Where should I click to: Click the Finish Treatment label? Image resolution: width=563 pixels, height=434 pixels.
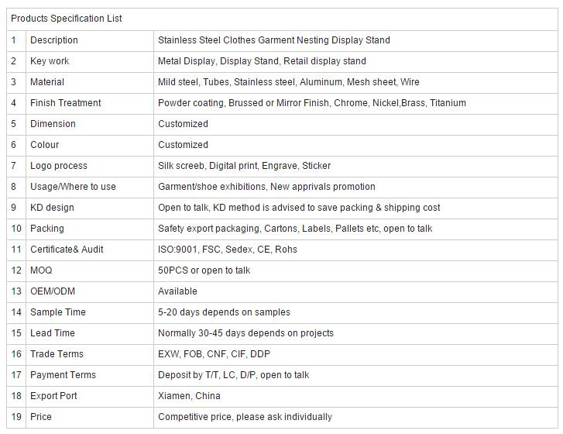coord(66,103)
